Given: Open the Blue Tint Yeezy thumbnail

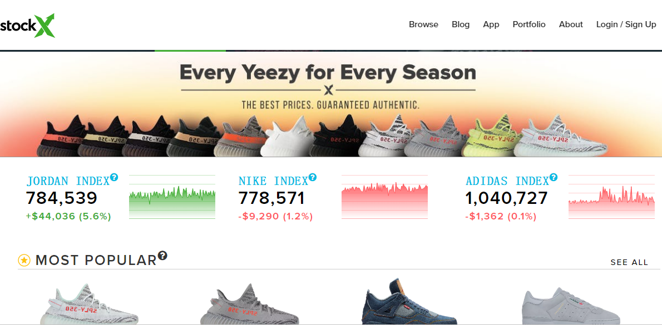Looking at the screenshot, I should pos(89,304).
